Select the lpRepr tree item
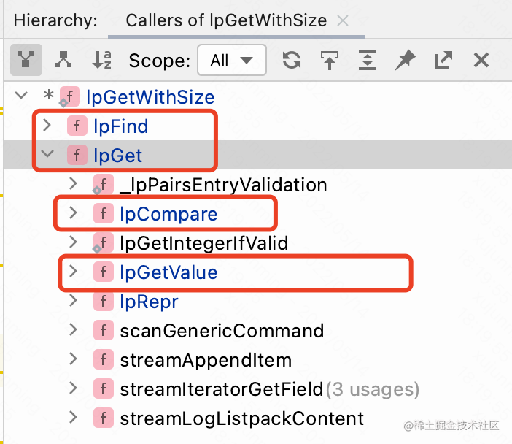This screenshot has width=512, height=444. point(149,302)
